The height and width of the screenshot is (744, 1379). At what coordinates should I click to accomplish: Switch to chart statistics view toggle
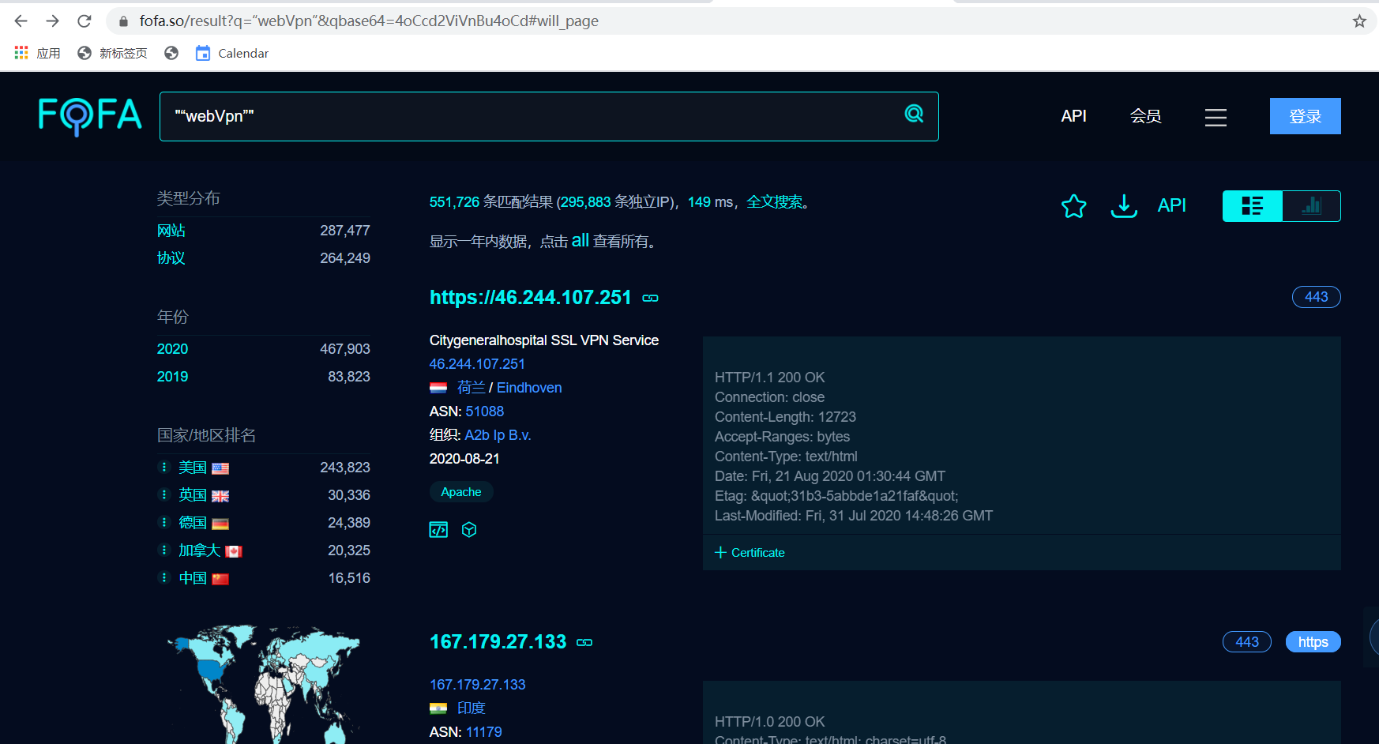[1311, 206]
